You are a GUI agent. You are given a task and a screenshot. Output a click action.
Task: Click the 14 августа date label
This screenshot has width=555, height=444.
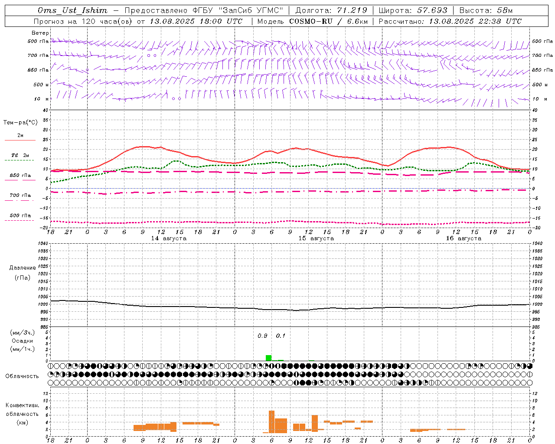coord(169,238)
